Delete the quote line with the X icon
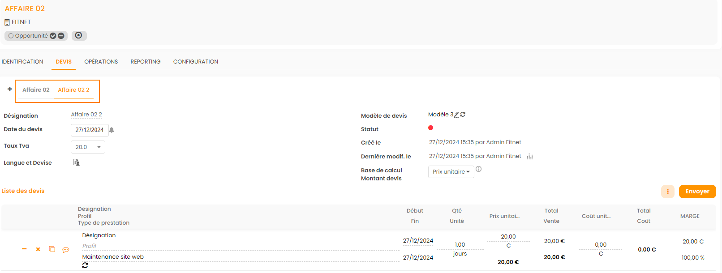The image size is (722, 273). coord(38,249)
